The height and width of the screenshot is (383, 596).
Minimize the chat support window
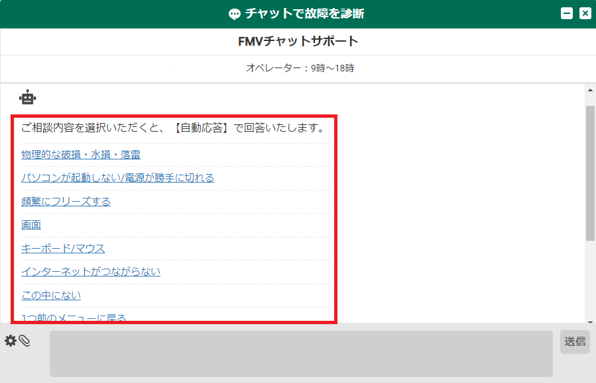566,13
